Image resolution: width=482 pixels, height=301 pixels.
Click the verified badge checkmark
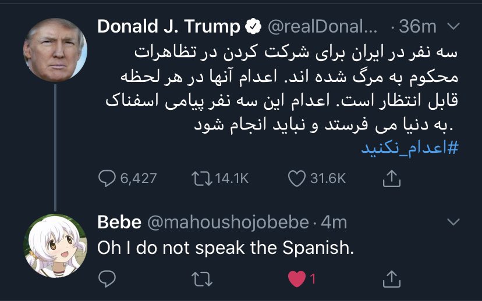click(x=253, y=26)
